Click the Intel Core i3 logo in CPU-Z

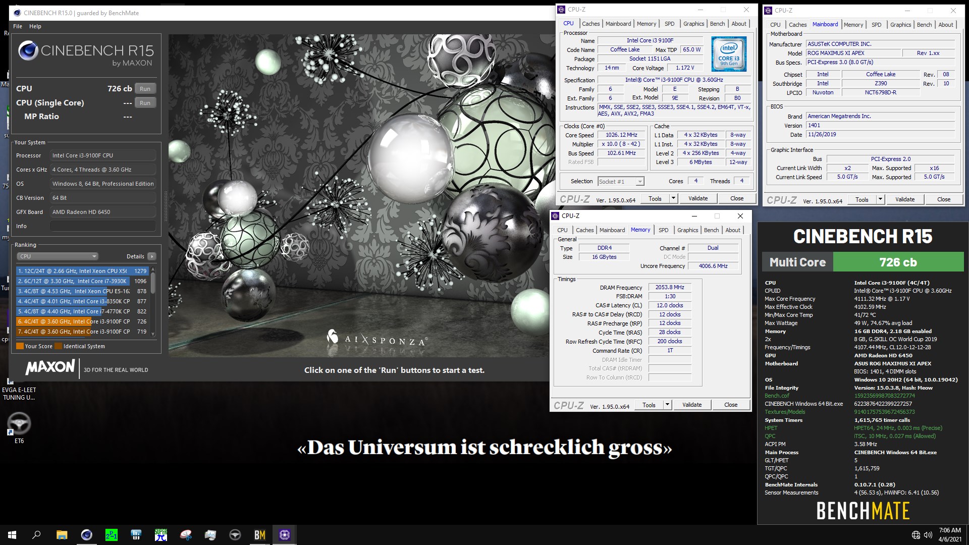click(x=729, y=53)
